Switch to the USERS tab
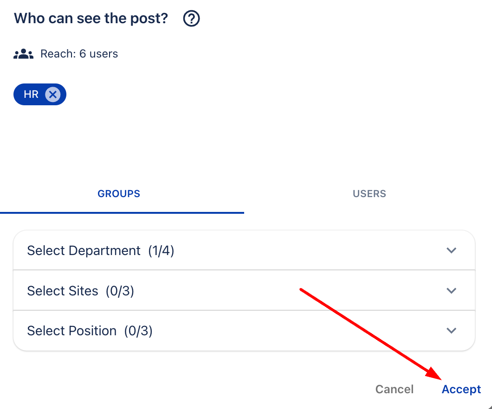 pyautogui.click(x=369, y=194)
